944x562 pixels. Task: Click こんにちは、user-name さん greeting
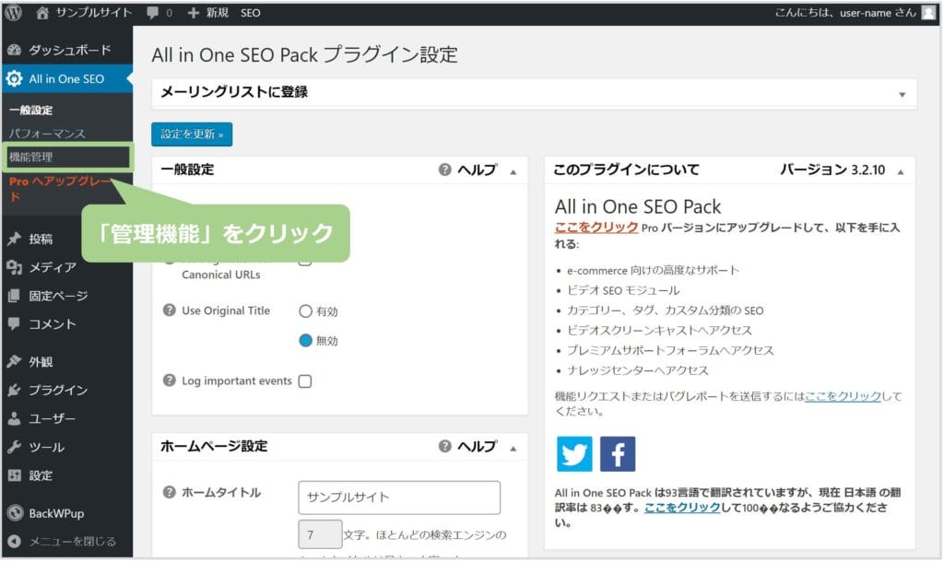[845, 13]
